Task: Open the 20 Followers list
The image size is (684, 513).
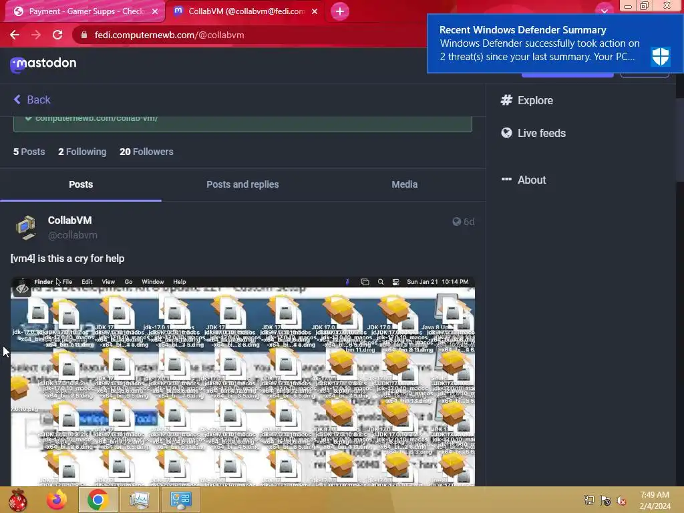Action: [x=146, y=152]
